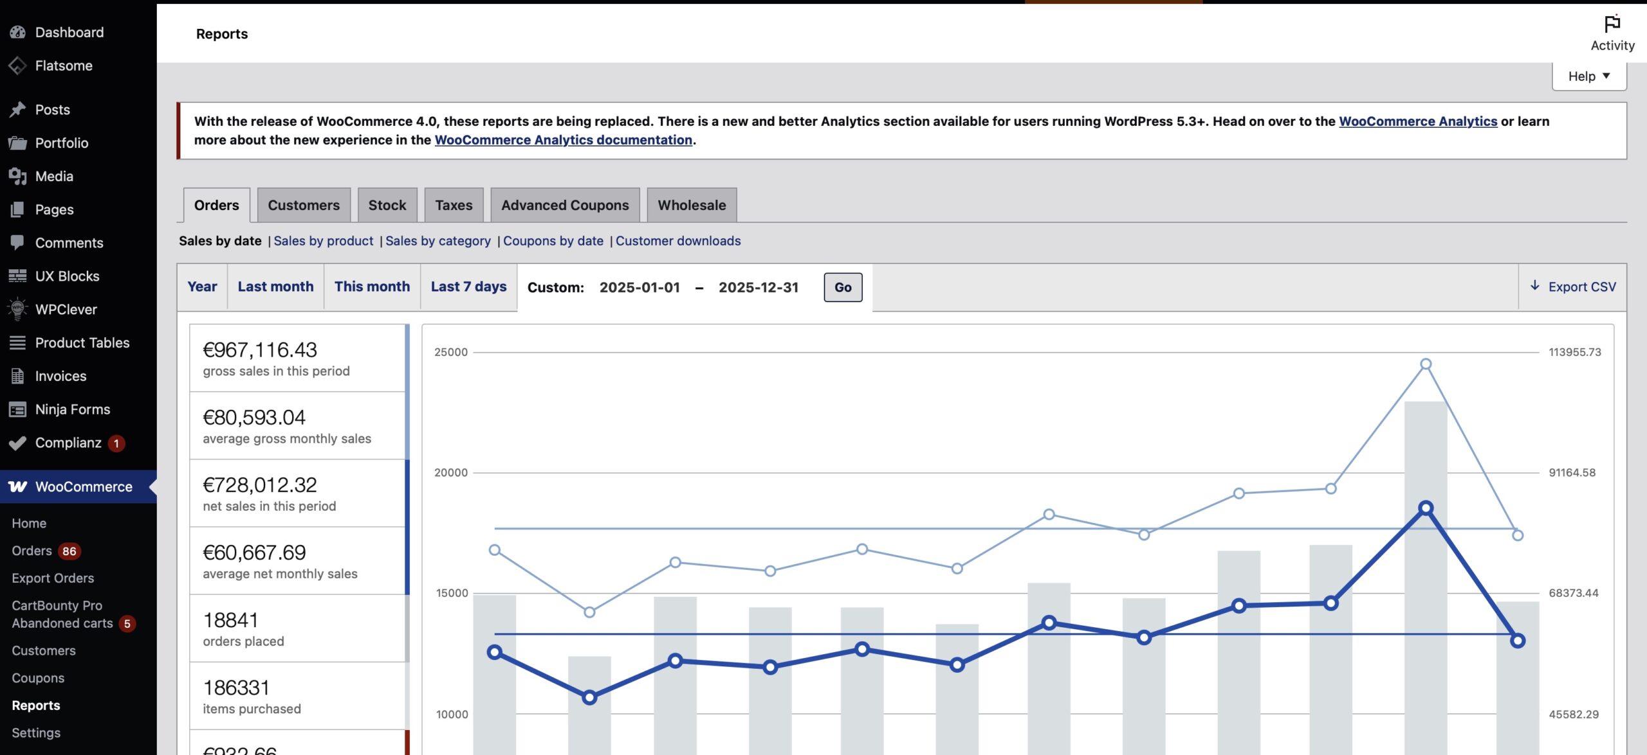This screenshot has height=755, width=1647.
Task: Click the WPClever lightbulb icon
Action: tap(17, 309)
